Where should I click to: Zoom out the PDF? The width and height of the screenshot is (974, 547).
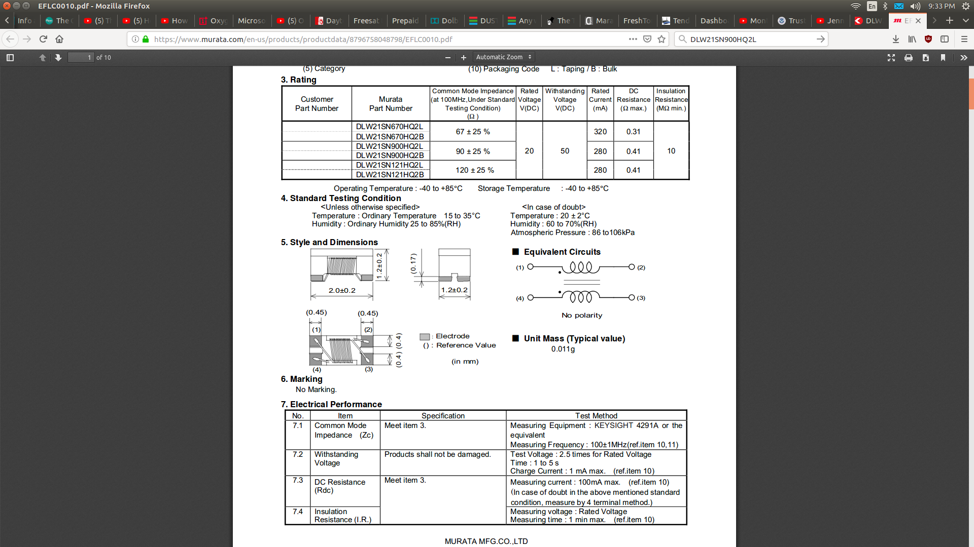pos(448,58)
